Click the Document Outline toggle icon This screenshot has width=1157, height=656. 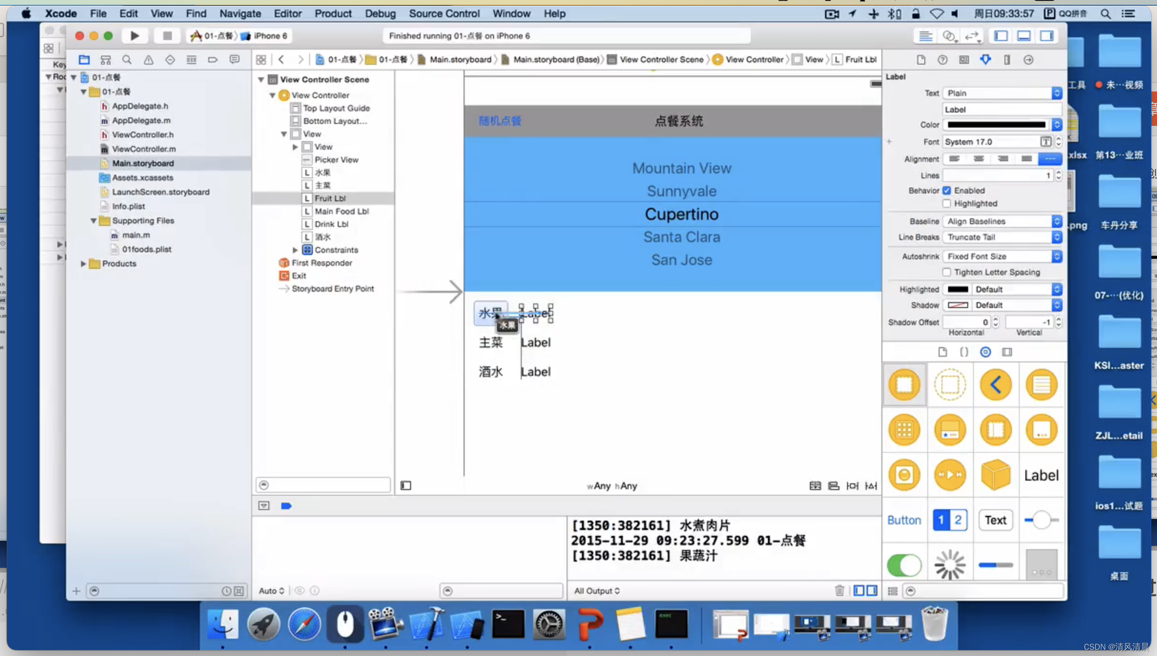coord(405,484)
